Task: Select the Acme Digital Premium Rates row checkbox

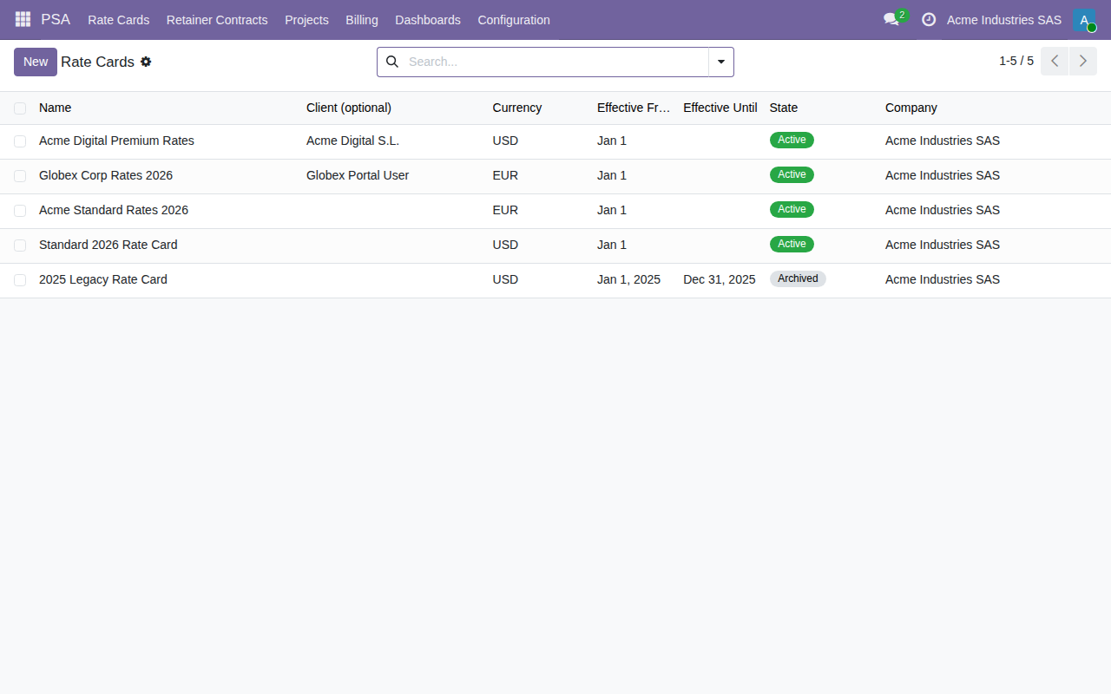Action: pyautogui.click(x=20, y=141)
